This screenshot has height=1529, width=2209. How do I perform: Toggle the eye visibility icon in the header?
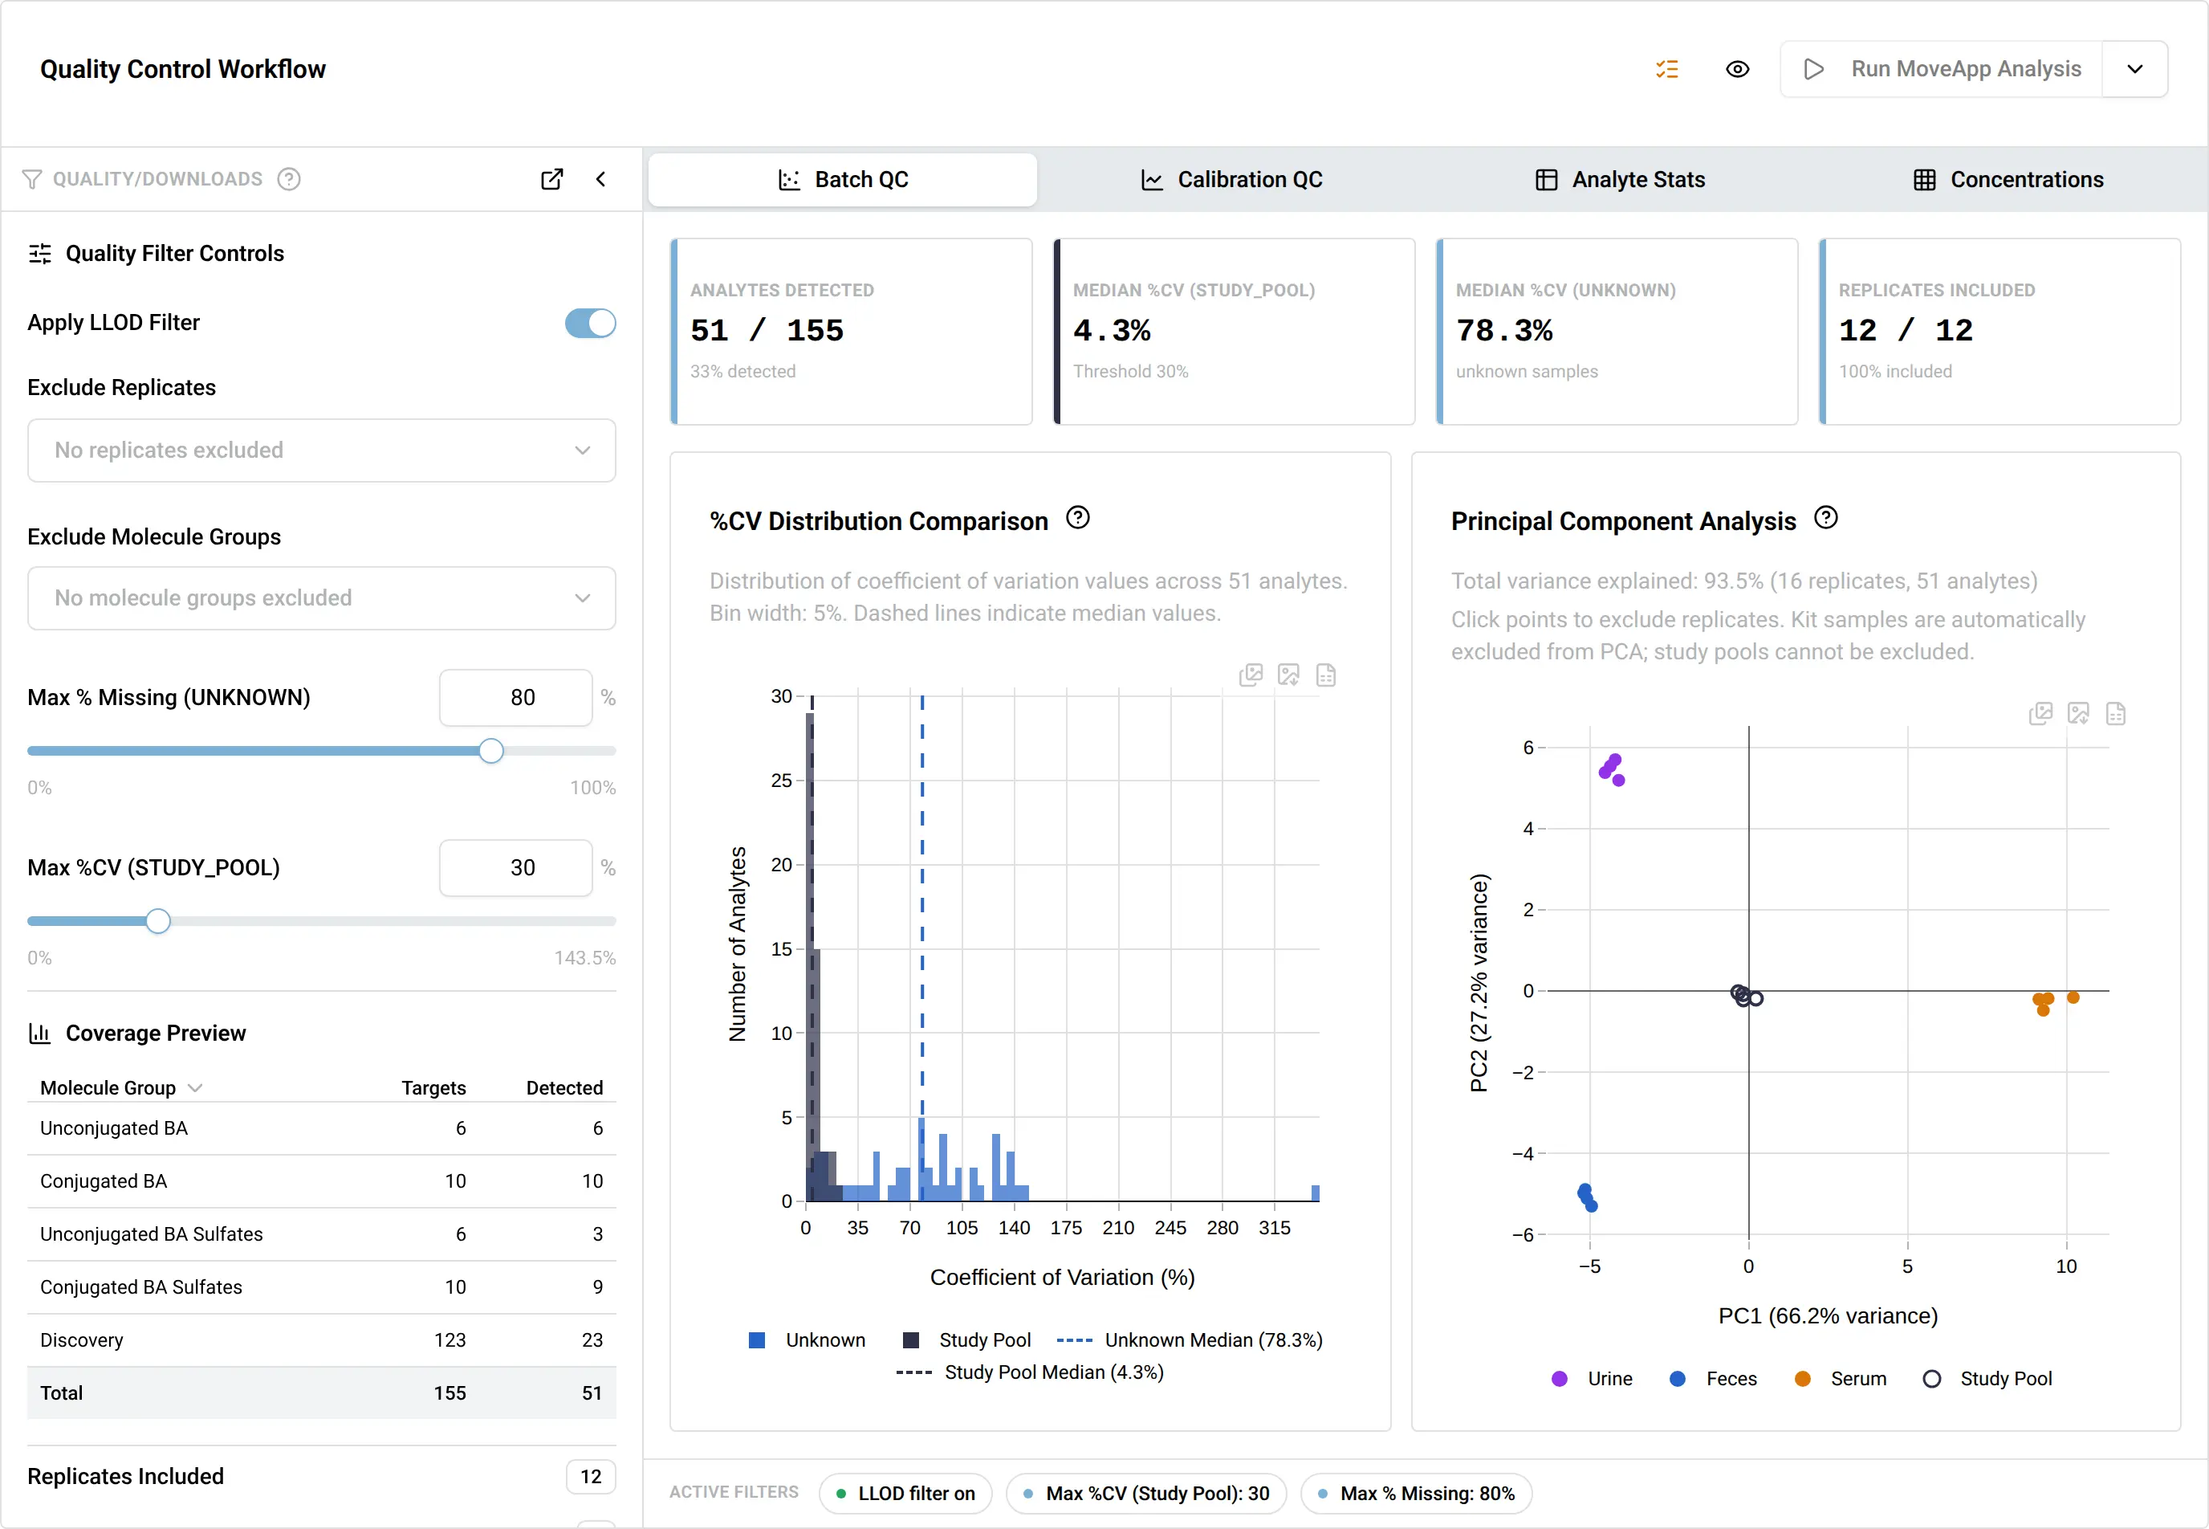pyautogui.click(x=1737, y=69)
